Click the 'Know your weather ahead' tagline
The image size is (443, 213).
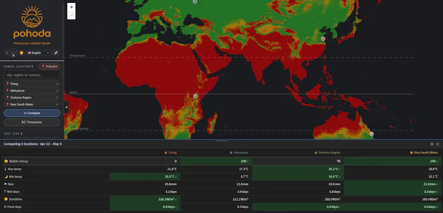(32, 43)
